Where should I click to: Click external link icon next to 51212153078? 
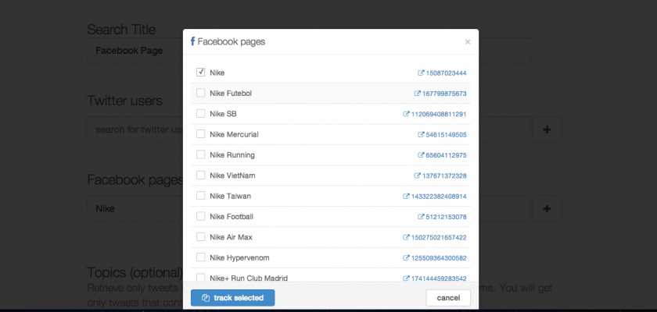421,217
